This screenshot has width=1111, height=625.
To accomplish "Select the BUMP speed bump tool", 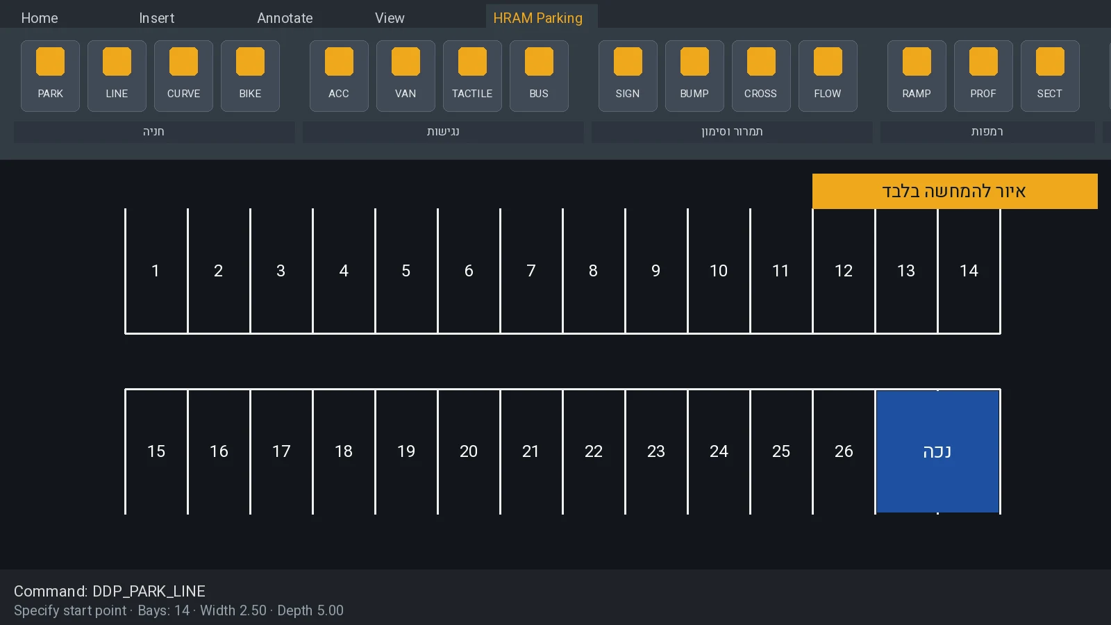I will point(694,76).
